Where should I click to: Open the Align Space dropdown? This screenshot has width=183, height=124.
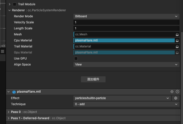point(127,65)
